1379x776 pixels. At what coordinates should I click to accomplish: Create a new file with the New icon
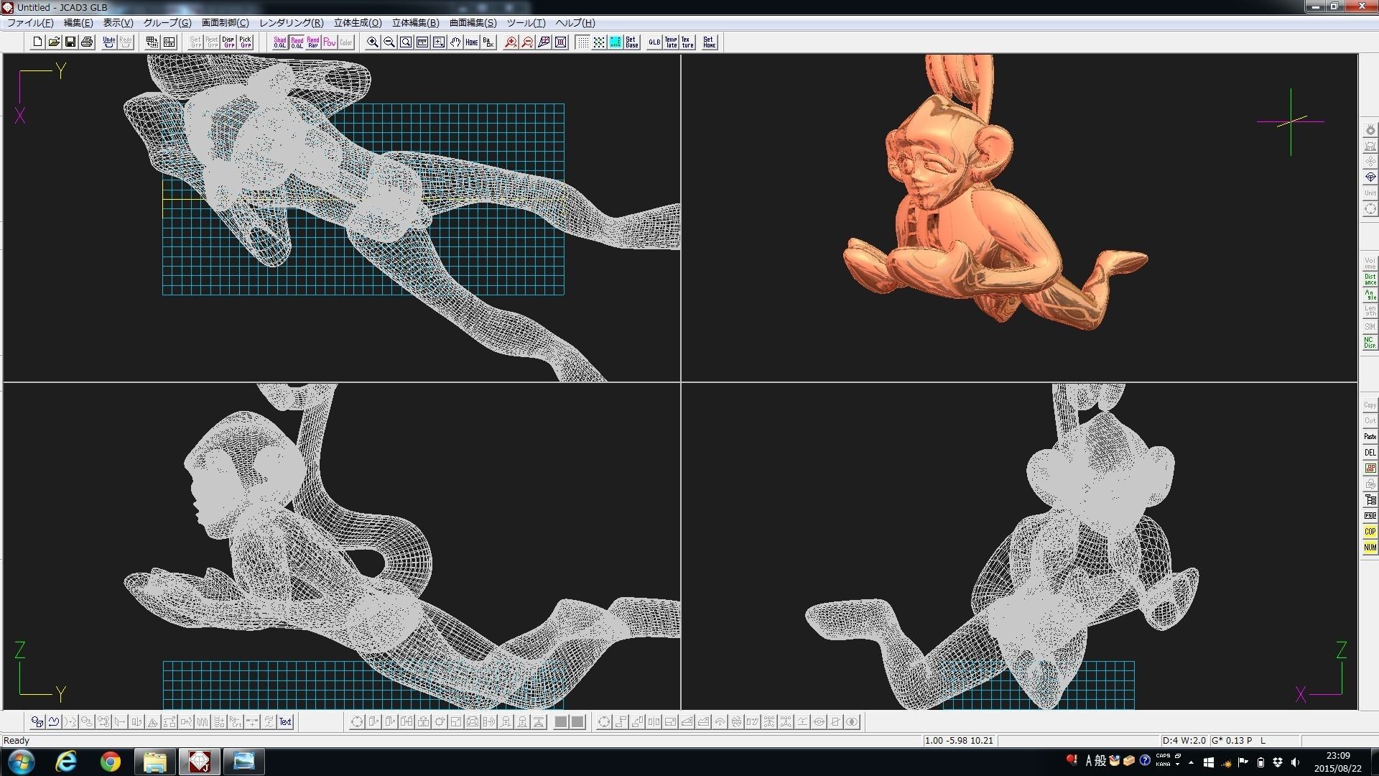point(37,42)
